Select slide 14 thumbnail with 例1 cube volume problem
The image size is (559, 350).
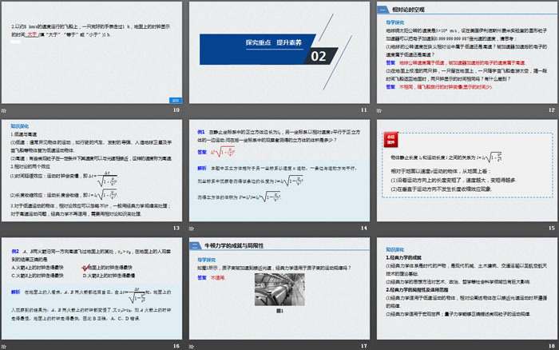pos(279,170)
